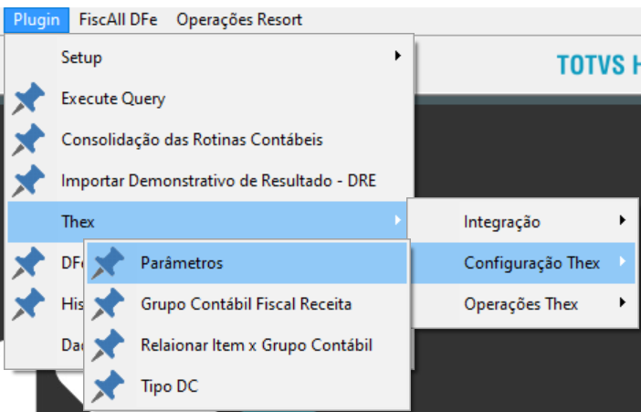Select Parâmetros in the Configuração Thex submenu

[x=247, y=263]
